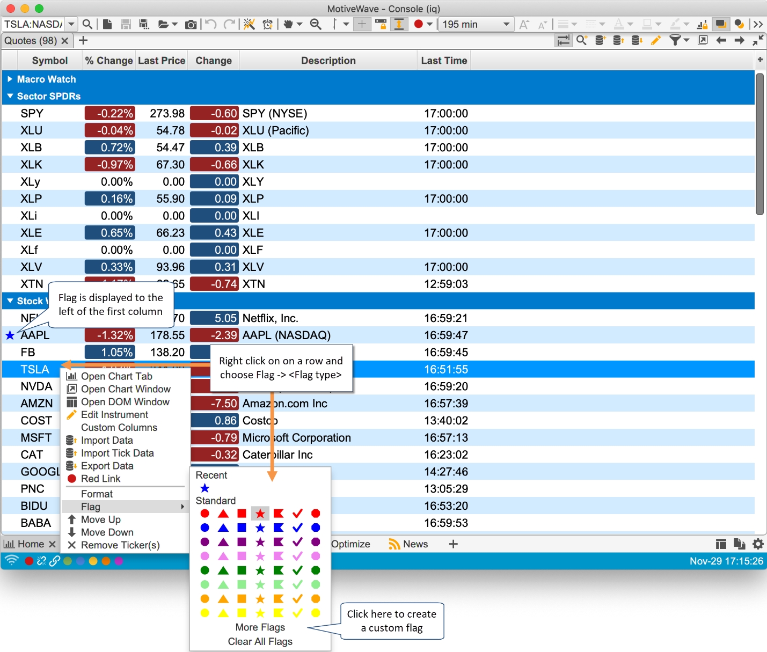Choose Open DOM Window menu item

[x=125, y=402]
